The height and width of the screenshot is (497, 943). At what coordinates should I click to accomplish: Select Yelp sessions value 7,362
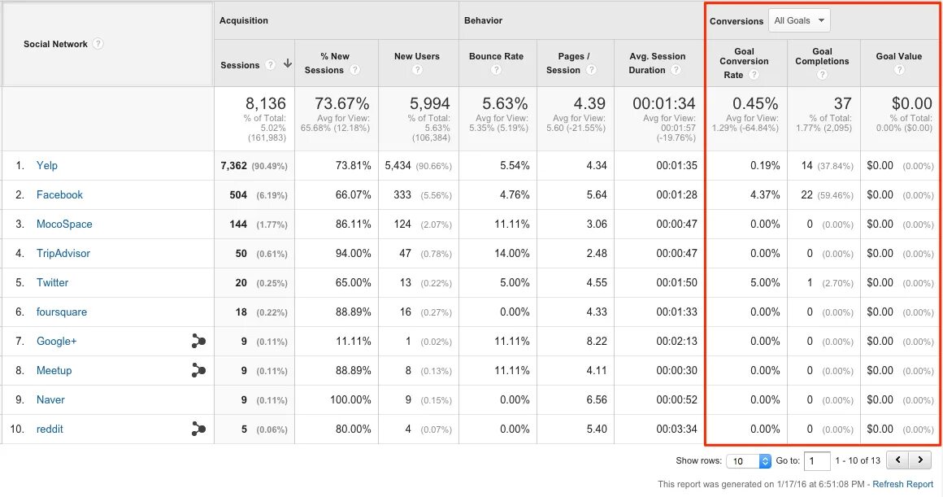[233, 165]
